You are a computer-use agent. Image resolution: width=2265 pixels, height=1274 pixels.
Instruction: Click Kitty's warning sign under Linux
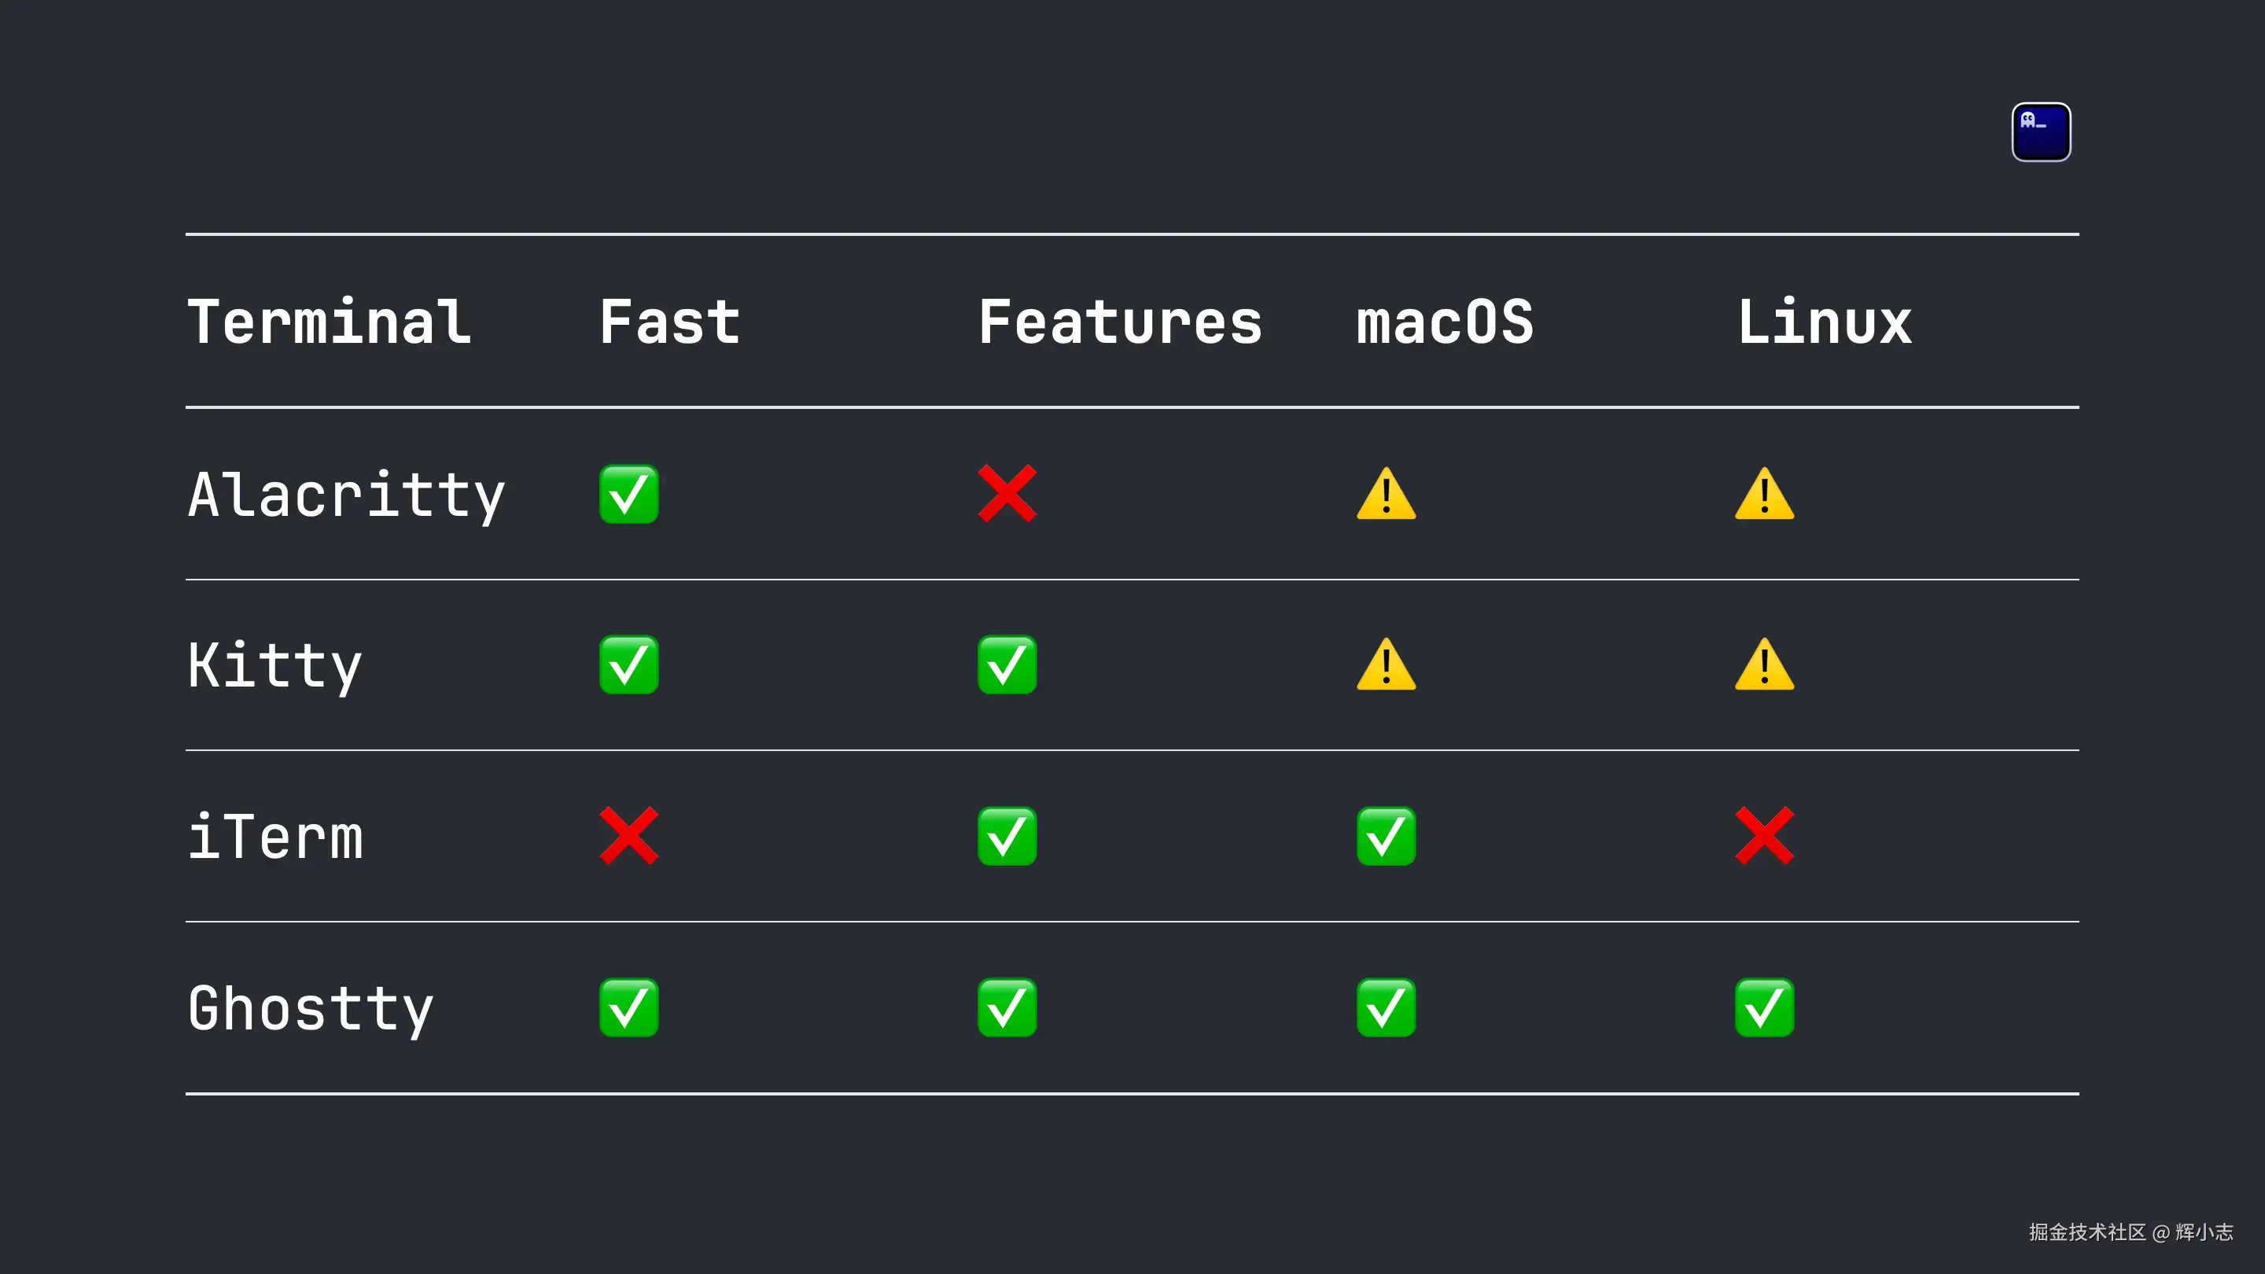[1764, 665]
